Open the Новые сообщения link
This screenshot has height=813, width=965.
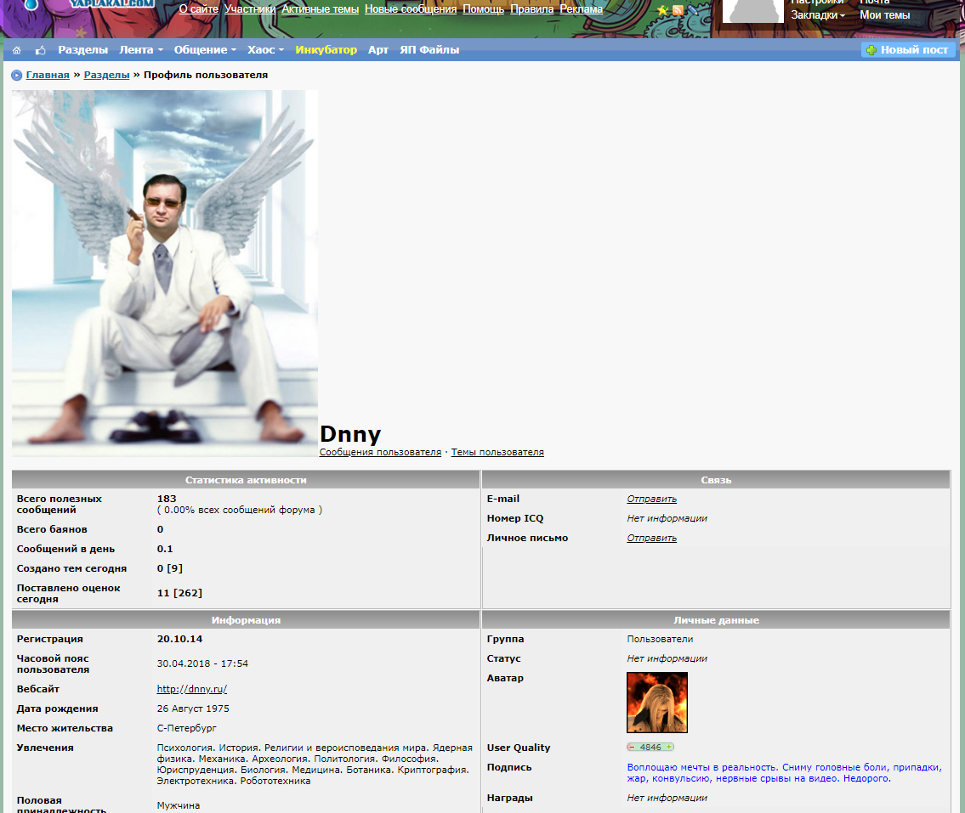pos(411,9)
